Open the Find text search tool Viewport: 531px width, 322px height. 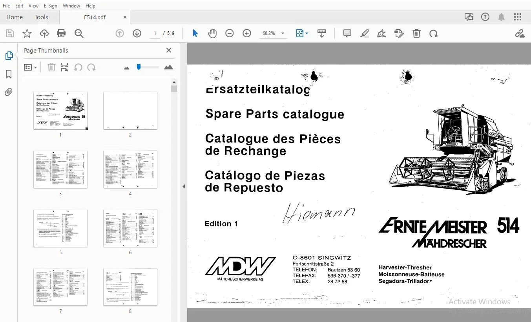79,34
